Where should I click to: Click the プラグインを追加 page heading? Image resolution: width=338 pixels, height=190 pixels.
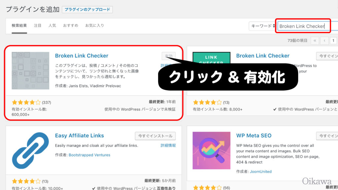tap(33, 10)
